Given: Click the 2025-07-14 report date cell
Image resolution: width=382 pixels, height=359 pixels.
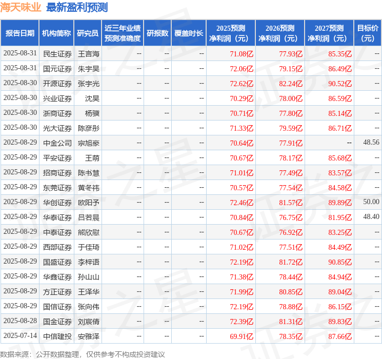Looking at the screenshot, I should pos(20,336).
